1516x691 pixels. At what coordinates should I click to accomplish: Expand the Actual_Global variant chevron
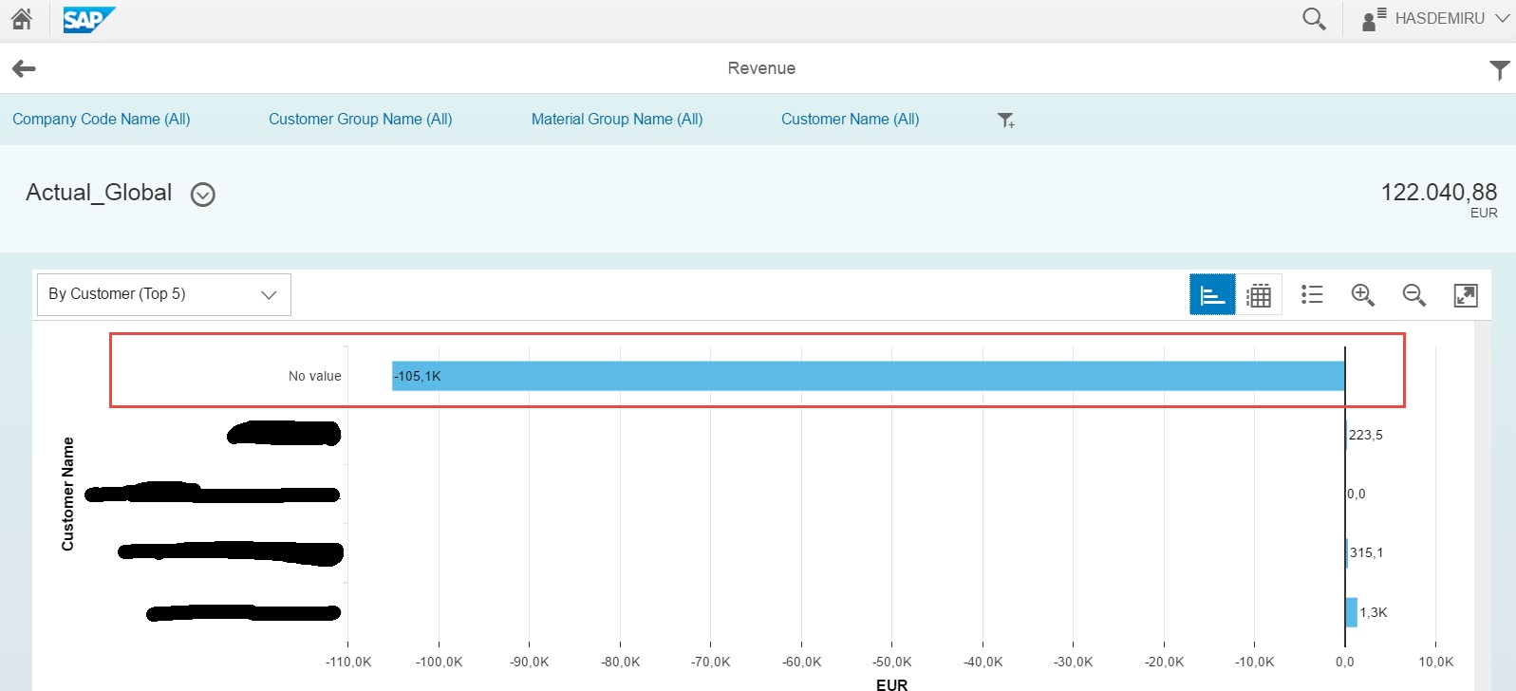(203, 195)
